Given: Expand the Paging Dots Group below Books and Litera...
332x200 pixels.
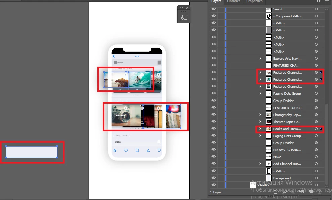Looking at the screenshot, I should [x=260, y=135].
